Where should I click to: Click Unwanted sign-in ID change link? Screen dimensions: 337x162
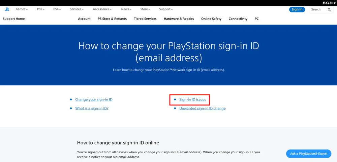click(x=203, y=108)
